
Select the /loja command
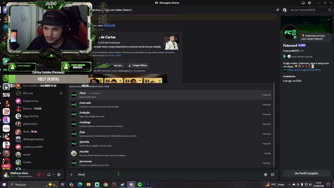[171, 134]
